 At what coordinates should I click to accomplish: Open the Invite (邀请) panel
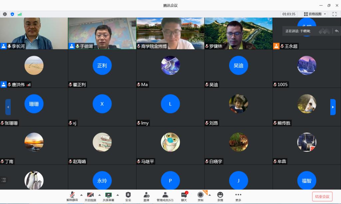click(x=146, y=196)
